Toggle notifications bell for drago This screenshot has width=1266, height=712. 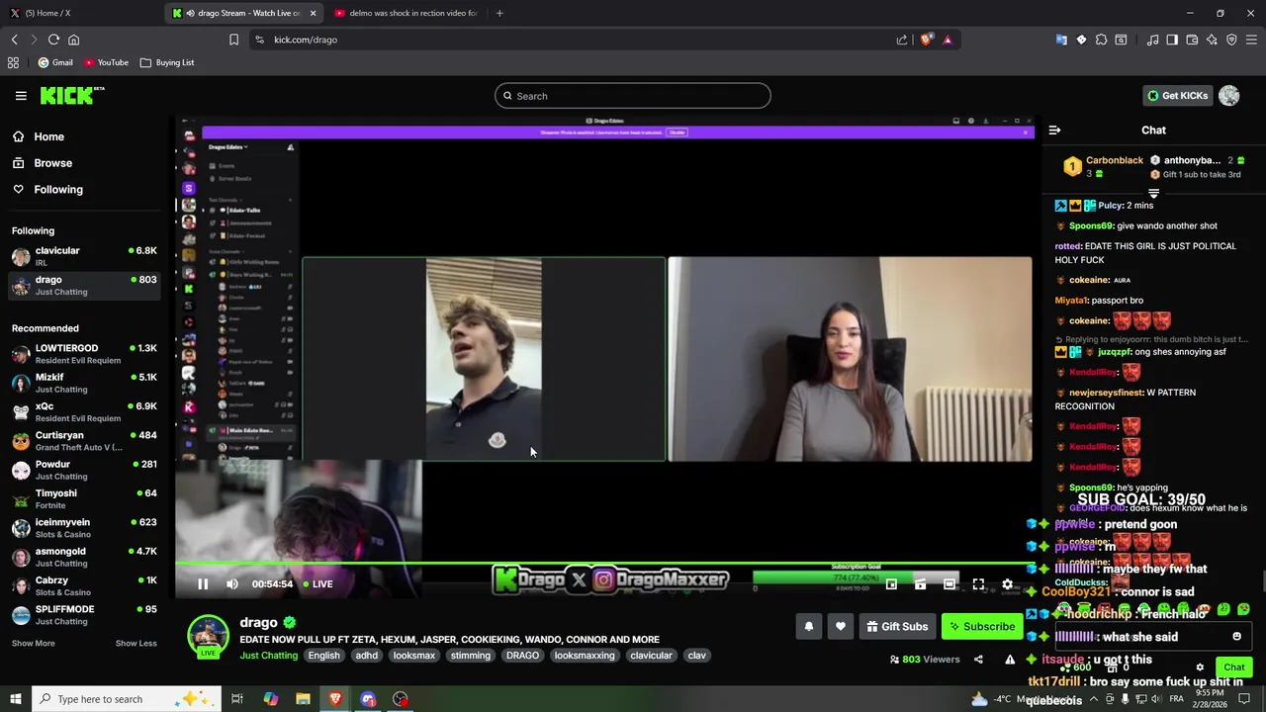tap(809, 626)
